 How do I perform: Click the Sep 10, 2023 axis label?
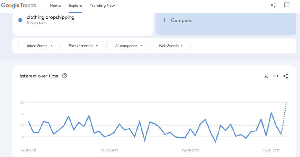point(190,151)
